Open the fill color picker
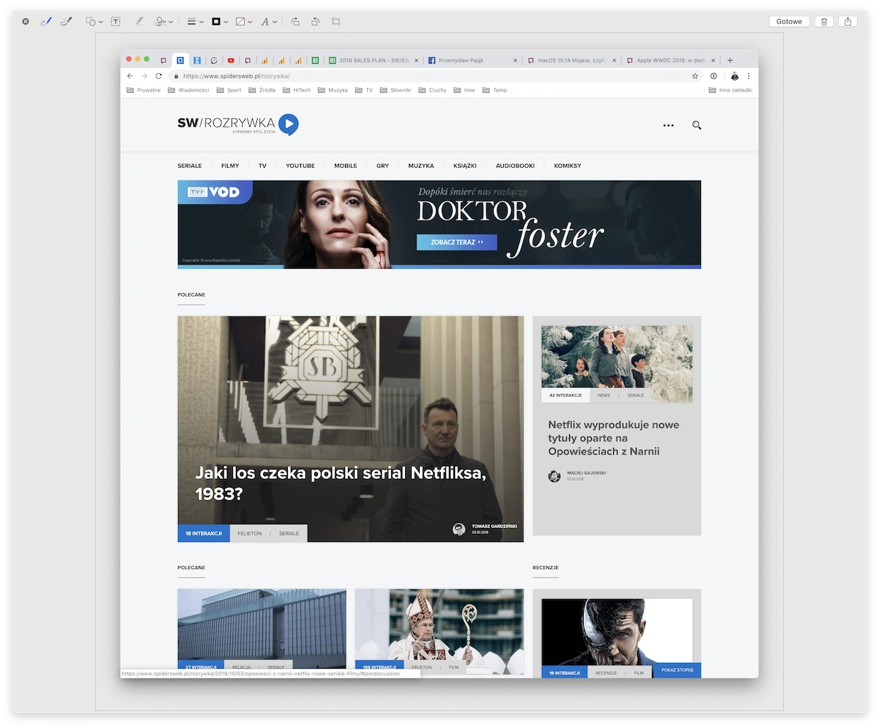The width and height of the screenshot is (879, 728). tap(243, 21)
